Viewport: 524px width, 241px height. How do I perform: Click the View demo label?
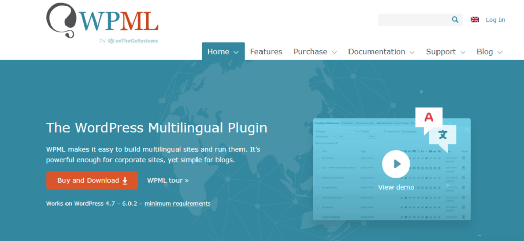[396, 187]
